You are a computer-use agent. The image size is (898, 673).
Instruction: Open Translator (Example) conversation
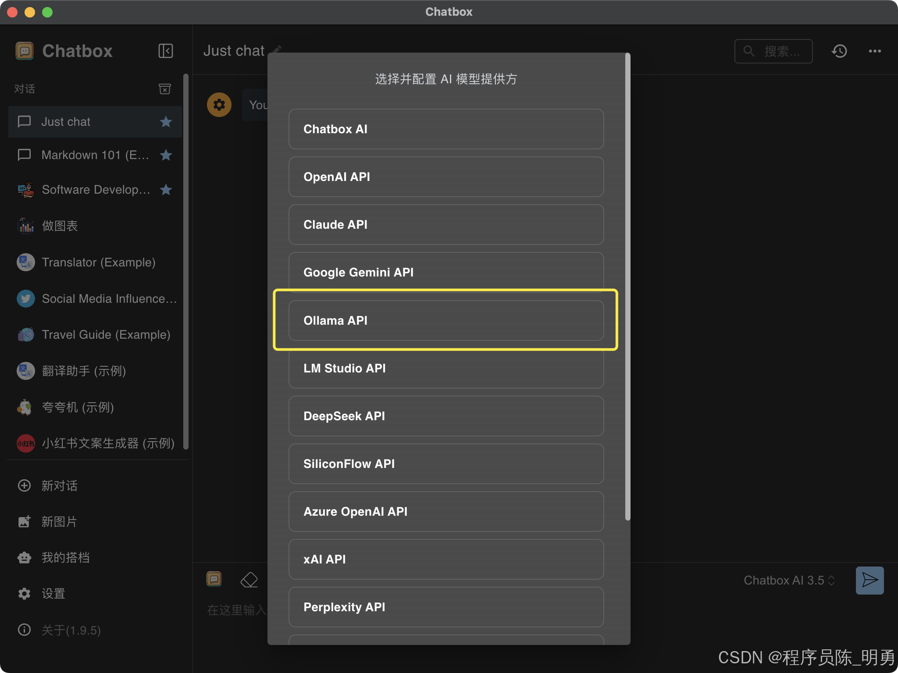(x=98, y=262)
